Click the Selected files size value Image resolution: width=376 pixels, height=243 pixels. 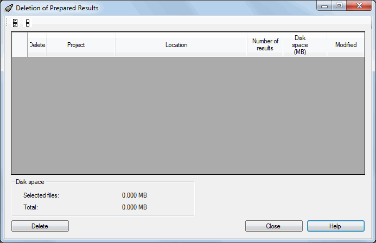pos(135,195)
